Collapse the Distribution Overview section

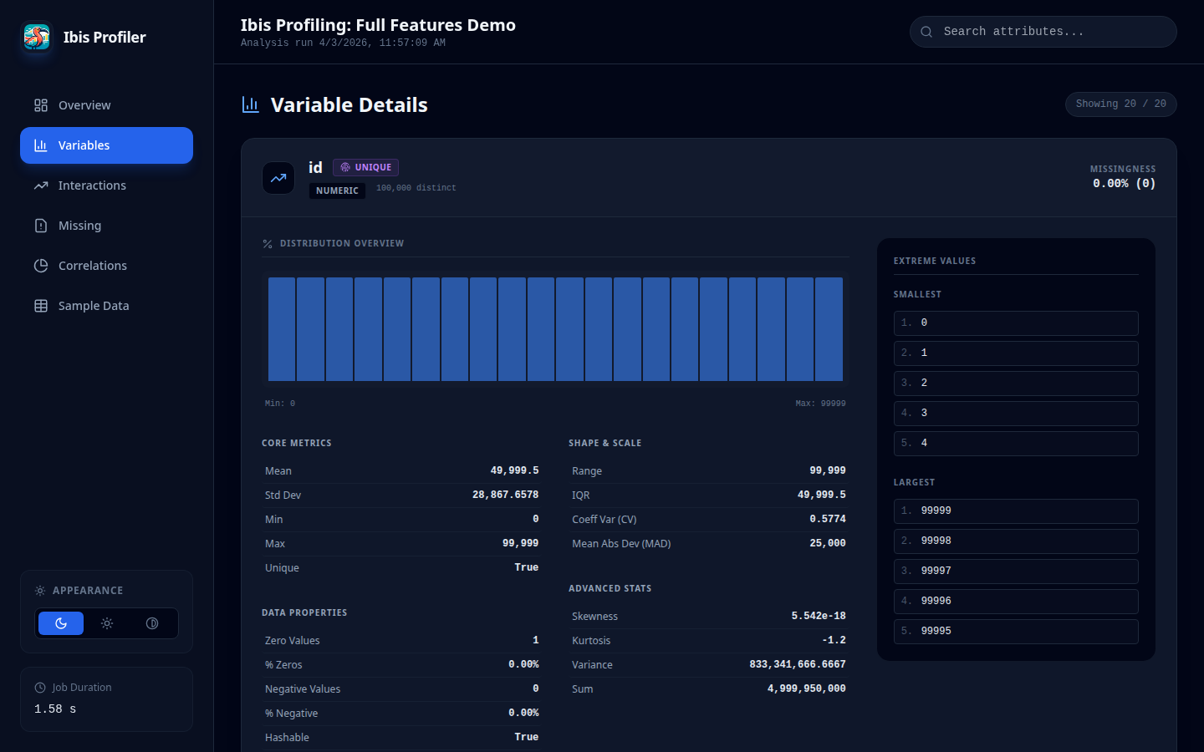point(343,243)
